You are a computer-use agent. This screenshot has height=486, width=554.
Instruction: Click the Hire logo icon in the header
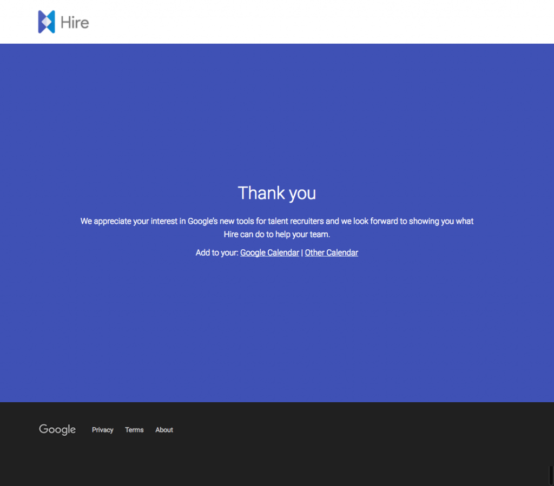pos(47,22)
